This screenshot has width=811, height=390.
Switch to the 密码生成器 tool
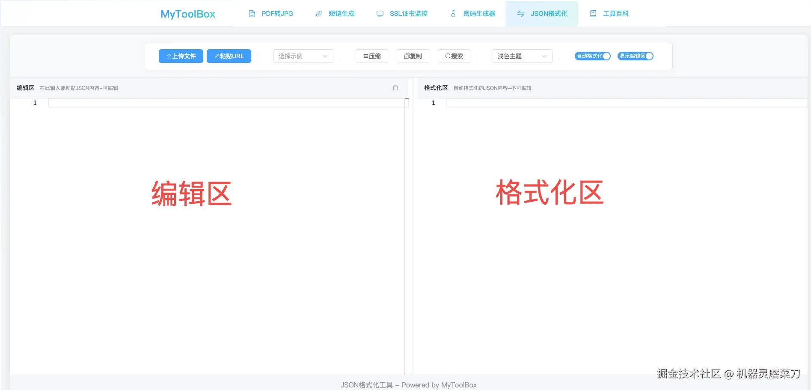point(473,14)
